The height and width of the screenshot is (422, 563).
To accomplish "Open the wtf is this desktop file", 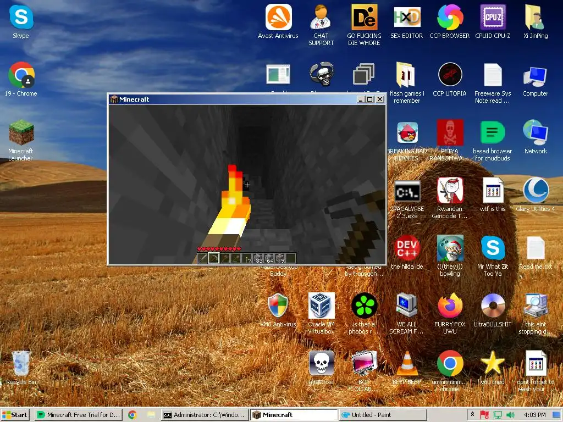I will (x=493, y=195).
